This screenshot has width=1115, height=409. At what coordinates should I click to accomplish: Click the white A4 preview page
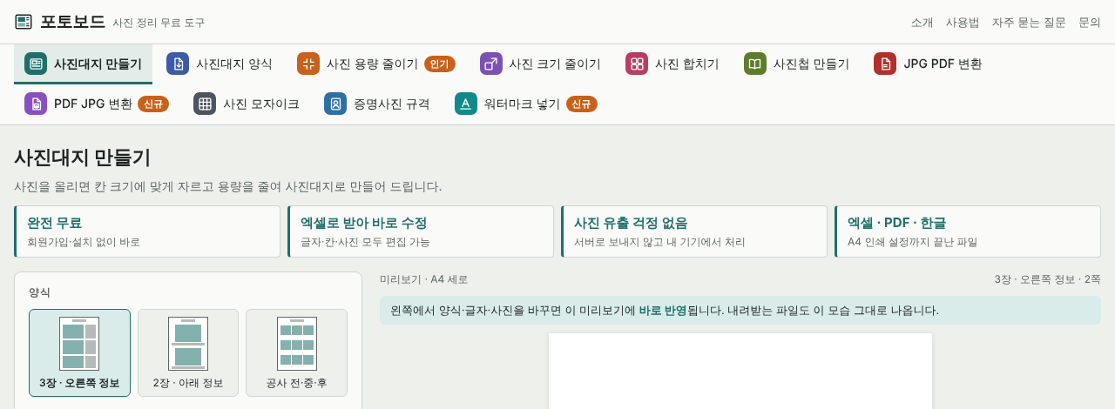pyautogui.click(x=740, y=371)
